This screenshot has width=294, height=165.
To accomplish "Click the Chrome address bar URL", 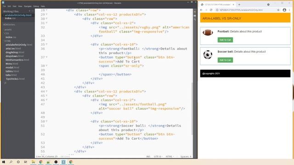I will click(241, 10).
